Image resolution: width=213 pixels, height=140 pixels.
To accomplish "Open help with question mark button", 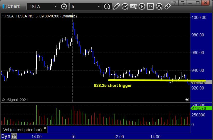I will pos(175,3).
